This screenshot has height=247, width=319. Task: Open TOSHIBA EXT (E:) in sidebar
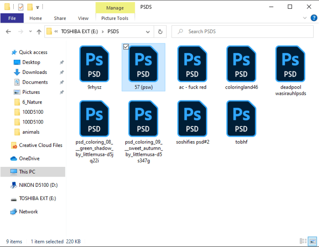pyautogui.click(x=37, y=198)
